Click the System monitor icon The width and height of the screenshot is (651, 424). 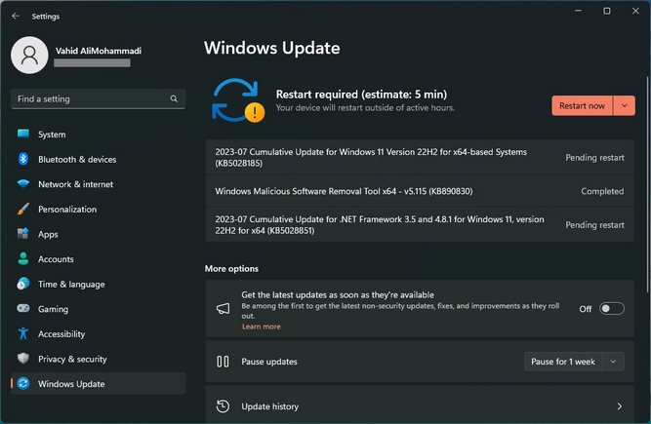click(x=23, y=134)
